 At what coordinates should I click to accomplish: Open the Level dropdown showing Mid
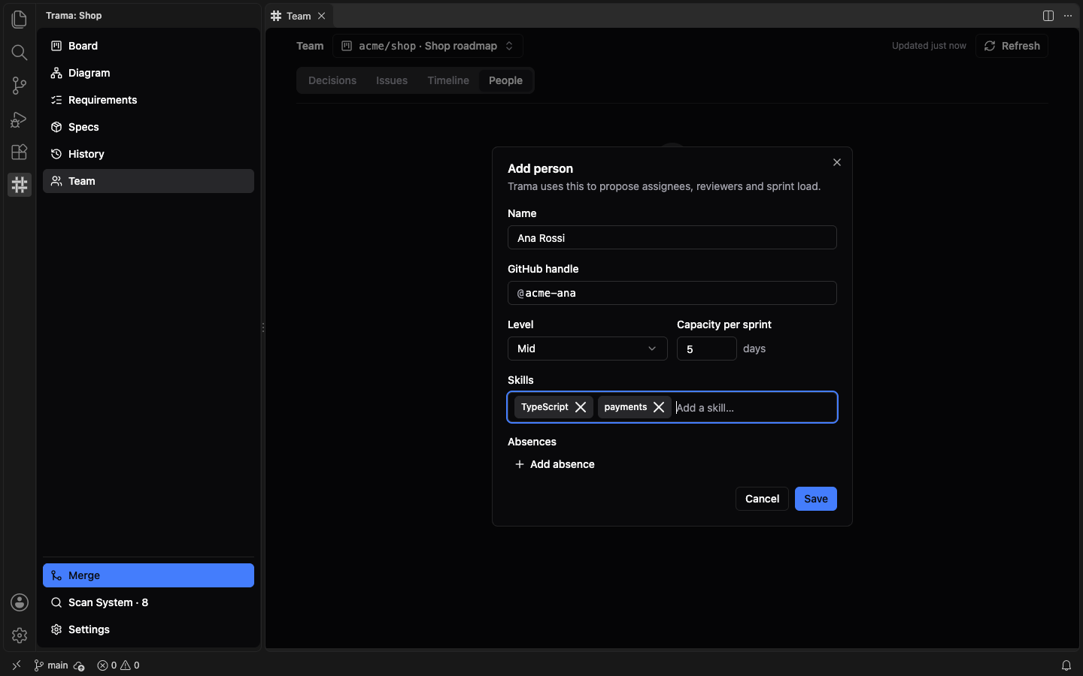(587, 349)
